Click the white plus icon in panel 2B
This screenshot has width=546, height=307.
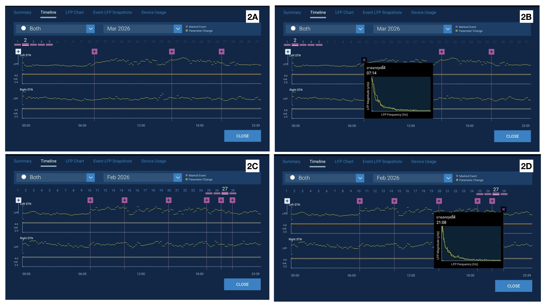(288, 52)
